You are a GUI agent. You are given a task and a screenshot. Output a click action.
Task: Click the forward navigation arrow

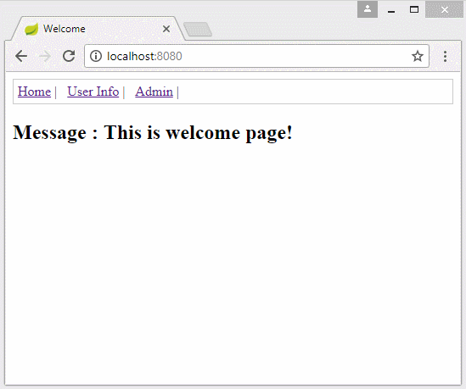[x=45, y=56]
